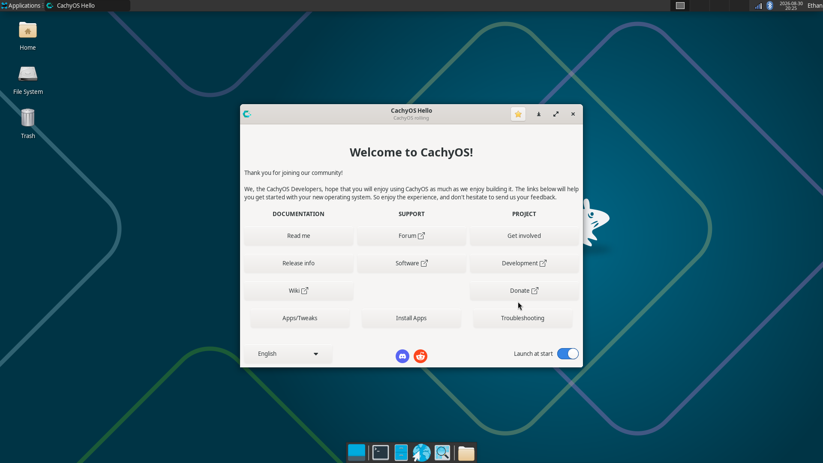
Task: Open the Development project link
Action: pyautogui.click(x=524, y=263)
